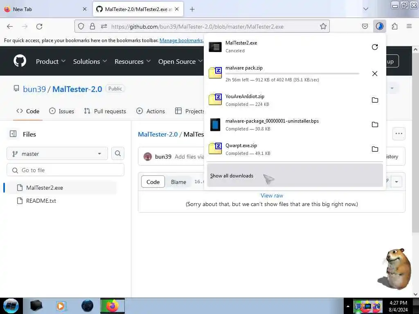Screen dimensions: 419x314
Task: Open the master branch selector
Action: tap(57, 154)
